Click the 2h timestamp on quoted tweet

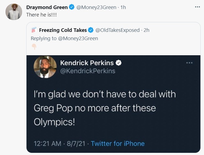146,30
